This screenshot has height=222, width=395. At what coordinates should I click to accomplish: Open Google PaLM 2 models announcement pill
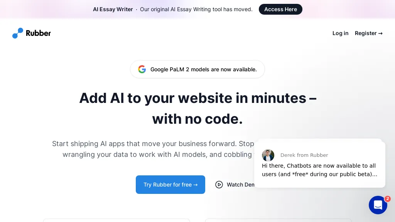point(197,69)
